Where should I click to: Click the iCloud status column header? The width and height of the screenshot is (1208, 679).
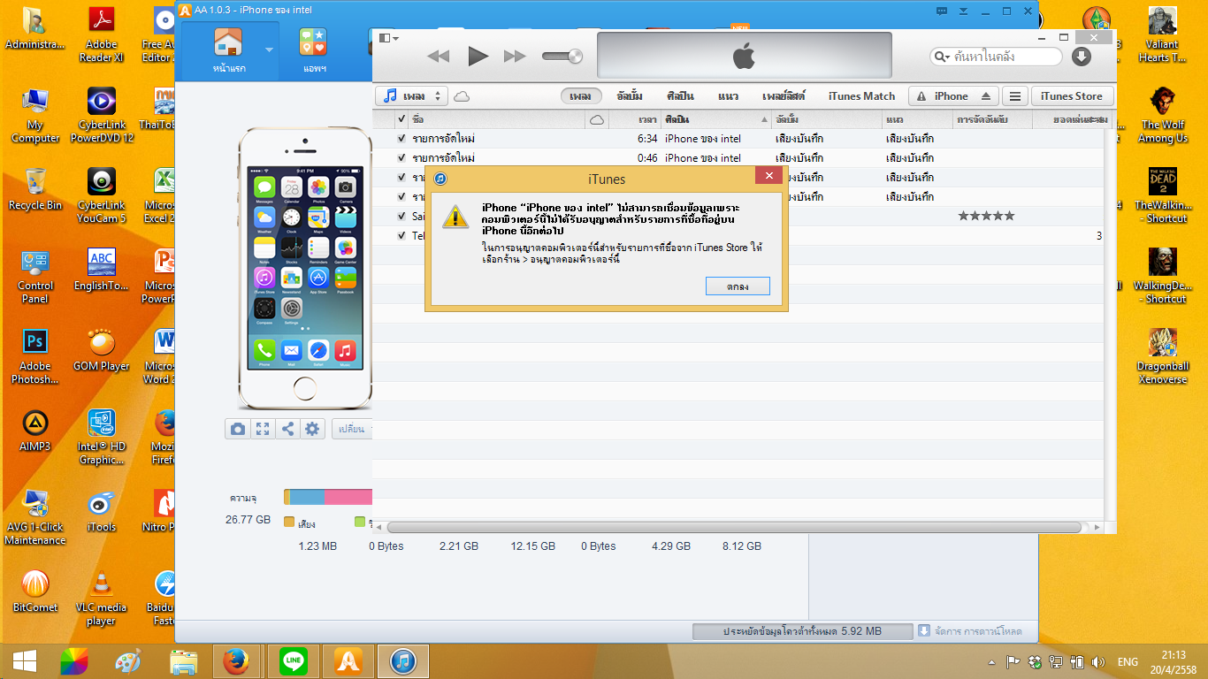coord(597,119)
